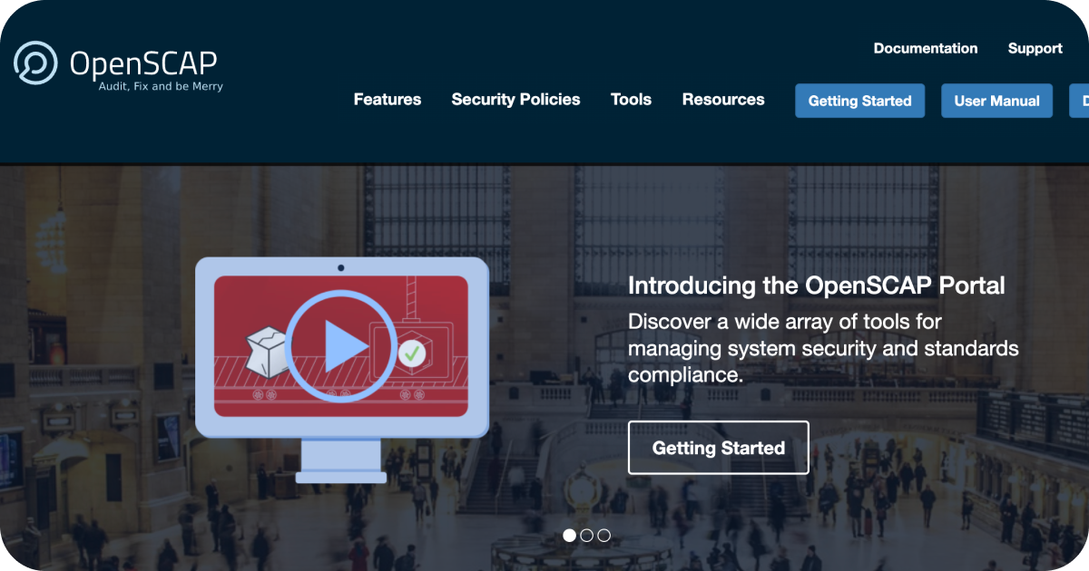Open the User Manual button

(x=997, y=101)
